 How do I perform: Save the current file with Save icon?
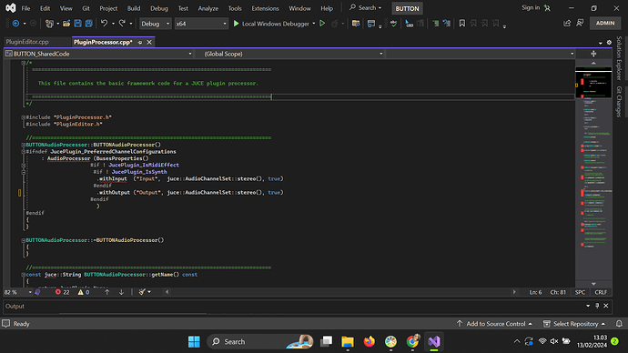(77, 24)
